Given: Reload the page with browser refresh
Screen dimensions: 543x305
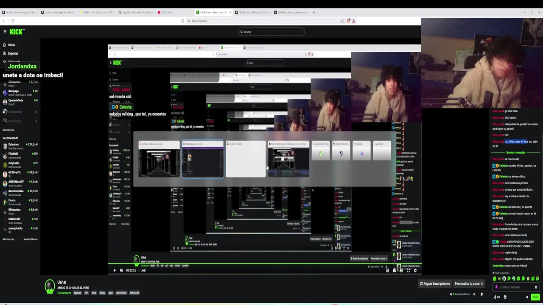Looking at the screenshot, I should pos(13,21).
